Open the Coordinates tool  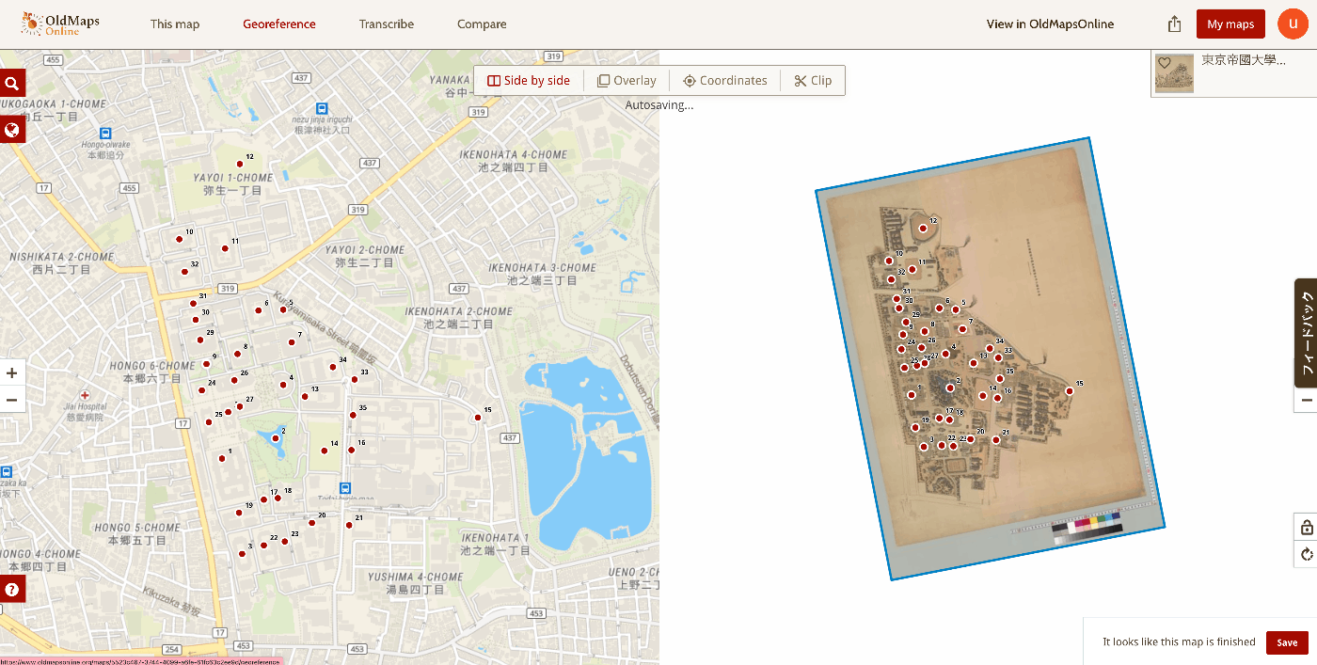coord(725,81)
